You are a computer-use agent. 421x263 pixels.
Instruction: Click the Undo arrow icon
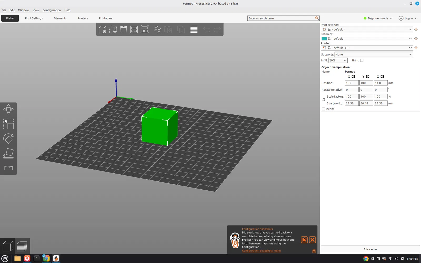point(207,29)
